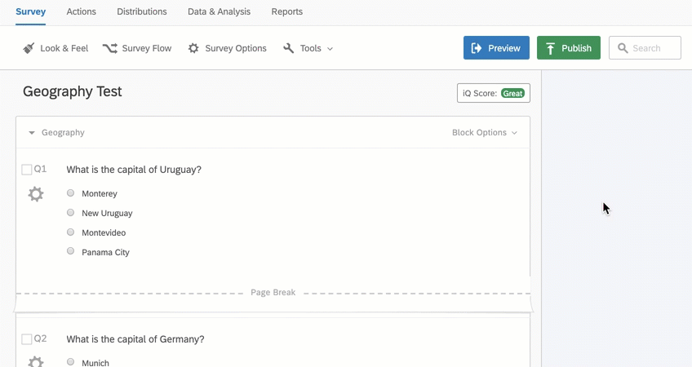The image size is (692, 367).
Task: Click the Survey Flow arrows icon
Action: pos(110,48)
